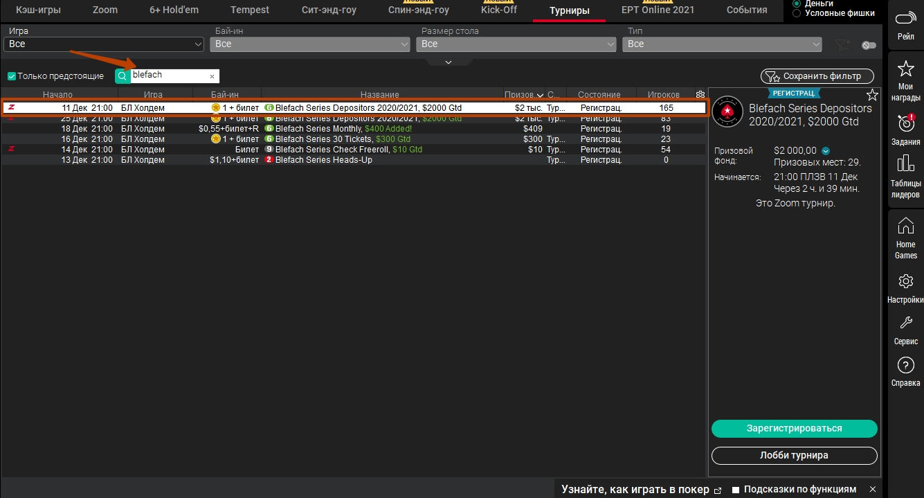
Task: Select Условные фишки radio button
Action: coord(797,13)
